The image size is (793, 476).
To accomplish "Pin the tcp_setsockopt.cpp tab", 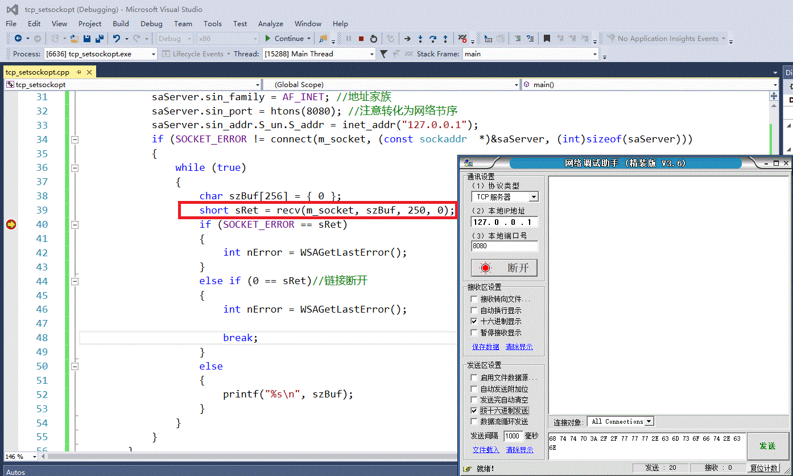I will coord(79,72).
